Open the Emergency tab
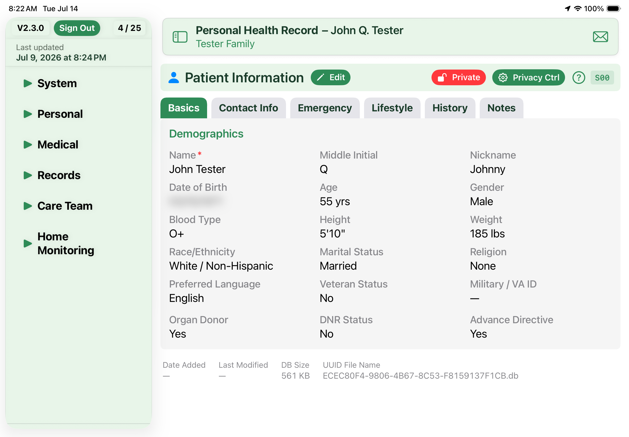Image resolution: width=629 pixels, height=437 pixels. point(325,108)
